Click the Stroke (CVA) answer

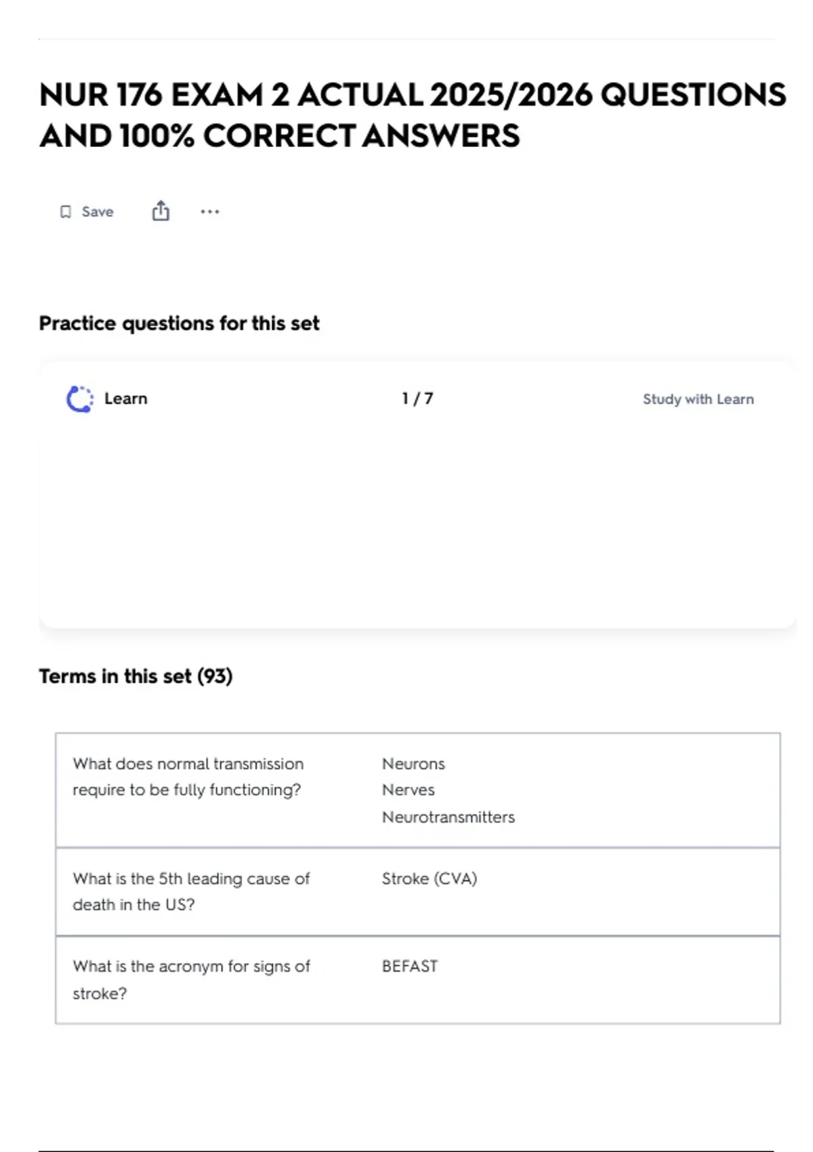click(x=430, y=879)
